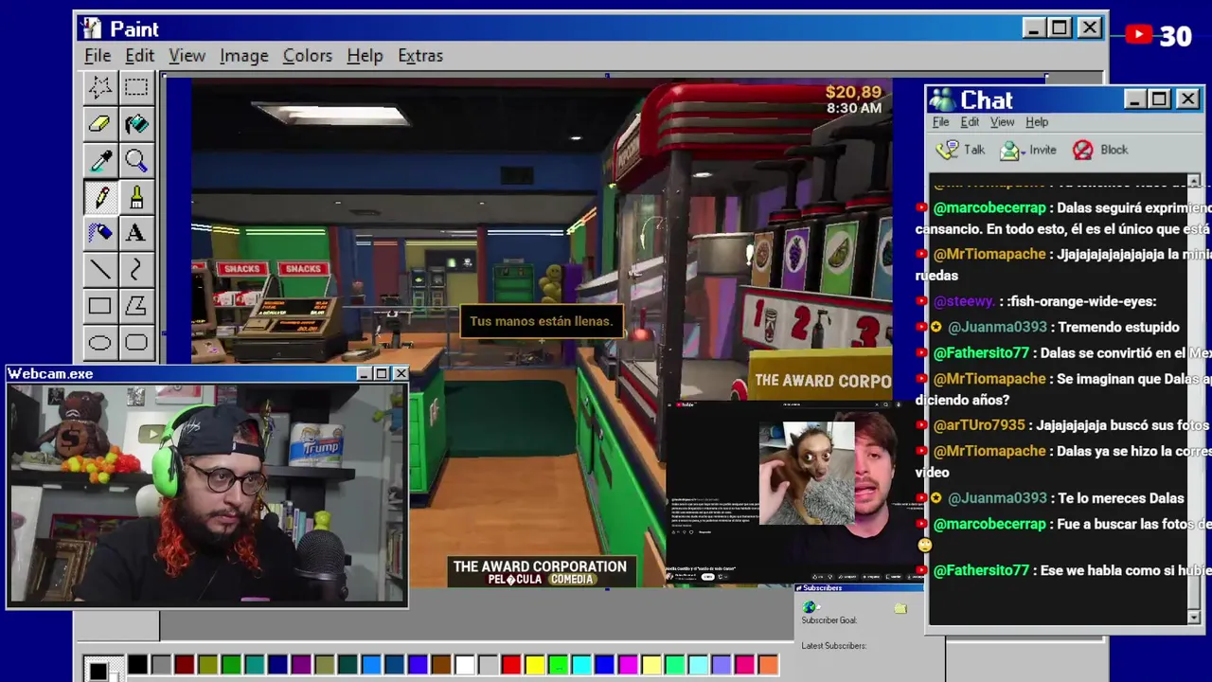The width and height of the screenshot is (1212, 682).
Task: Pick the white color swatch
Action: (x=464, y=665)
